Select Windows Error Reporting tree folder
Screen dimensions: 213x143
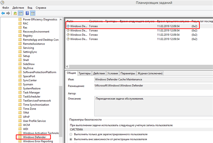[38, 141]
